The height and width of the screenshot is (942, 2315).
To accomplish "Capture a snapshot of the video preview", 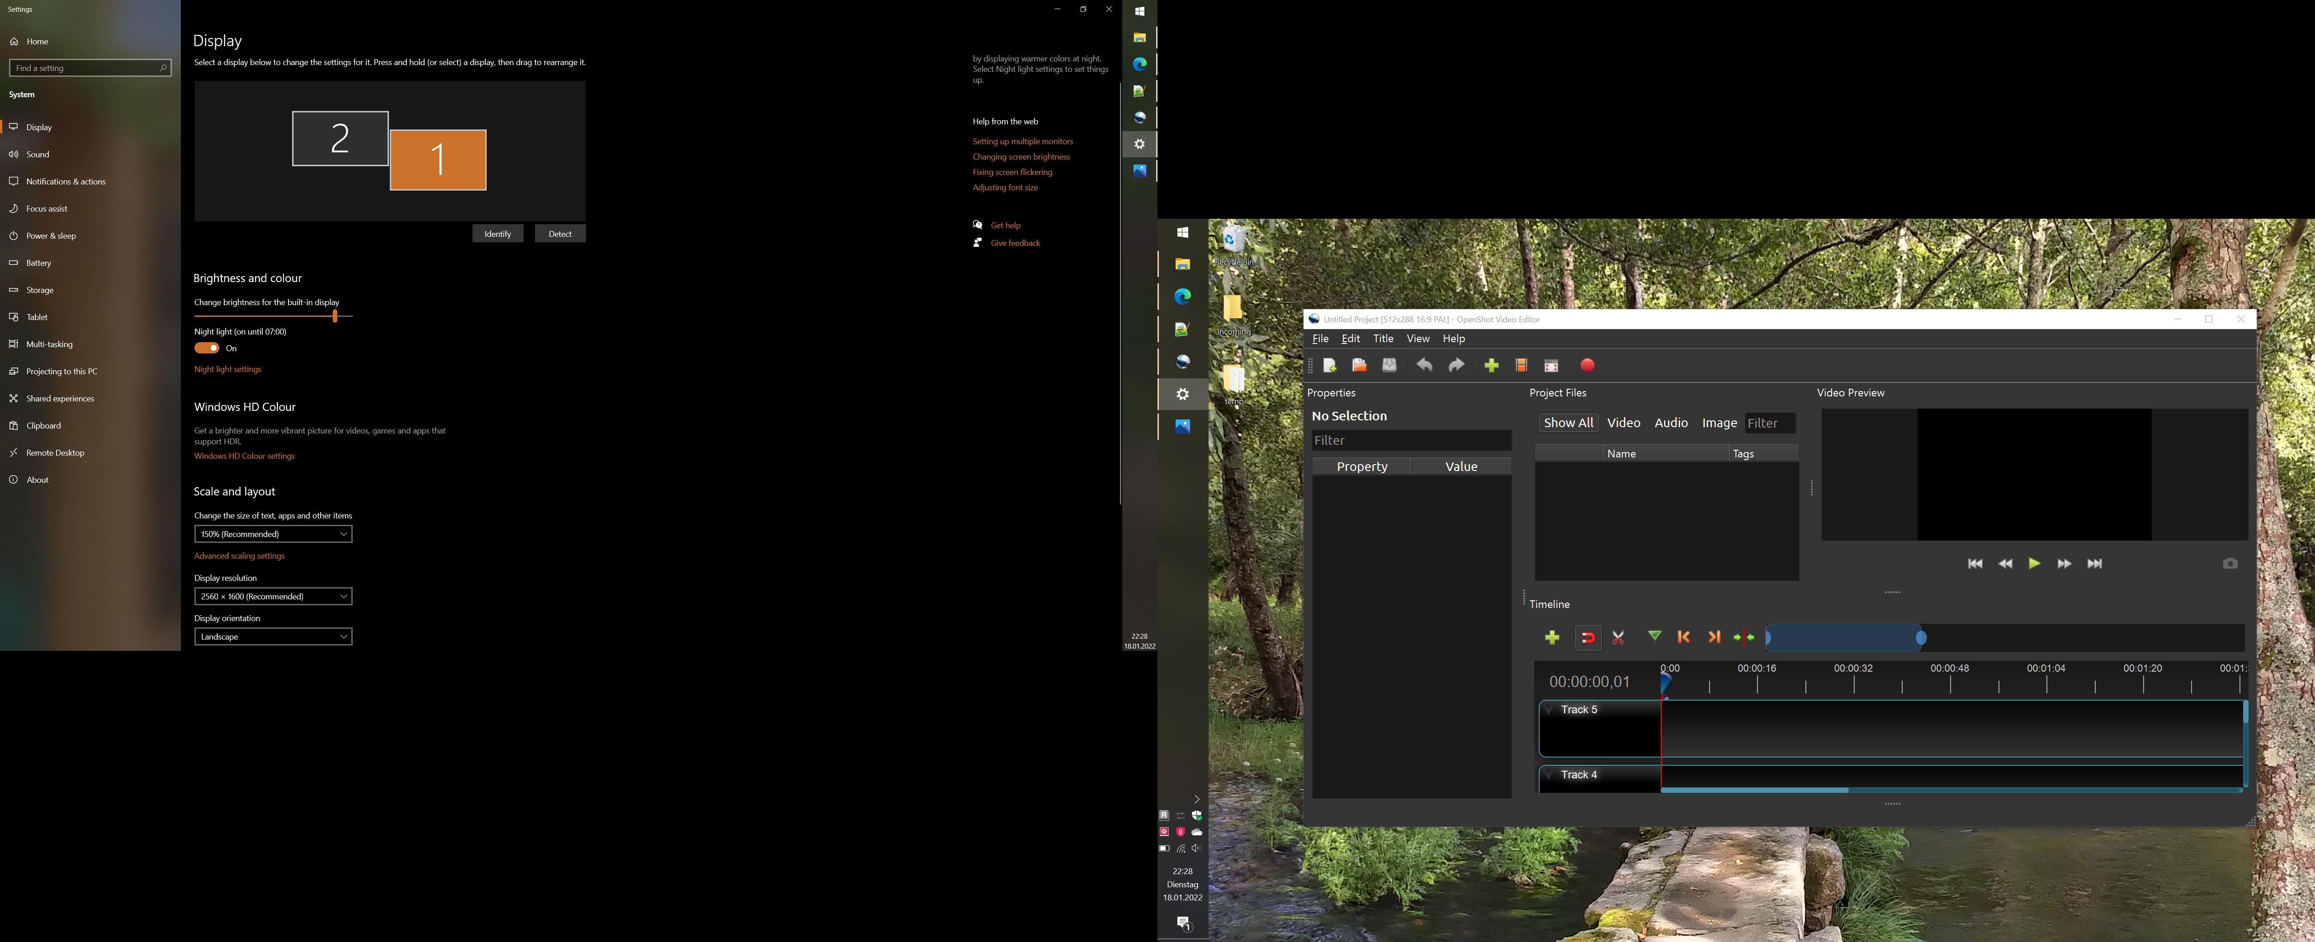I will (2230, 563).
